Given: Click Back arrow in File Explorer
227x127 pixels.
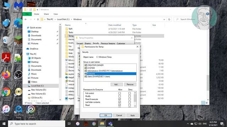Looking at the screenshot, I should [26, 19].
